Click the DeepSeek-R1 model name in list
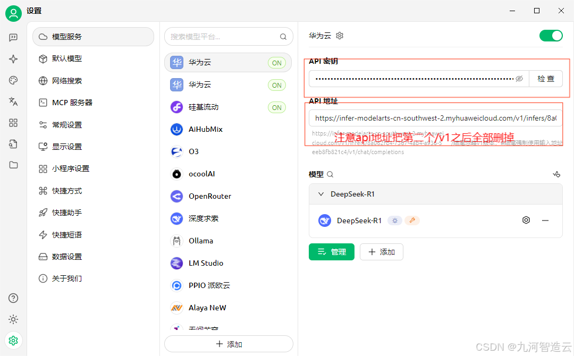Screen dimensions: 574x356 pos(359,221)
